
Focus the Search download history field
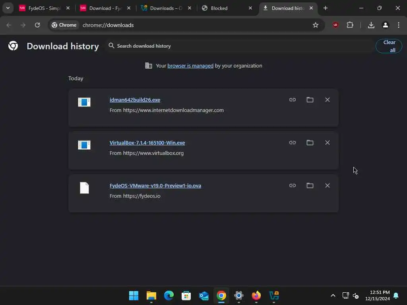[x=239, y=46]
